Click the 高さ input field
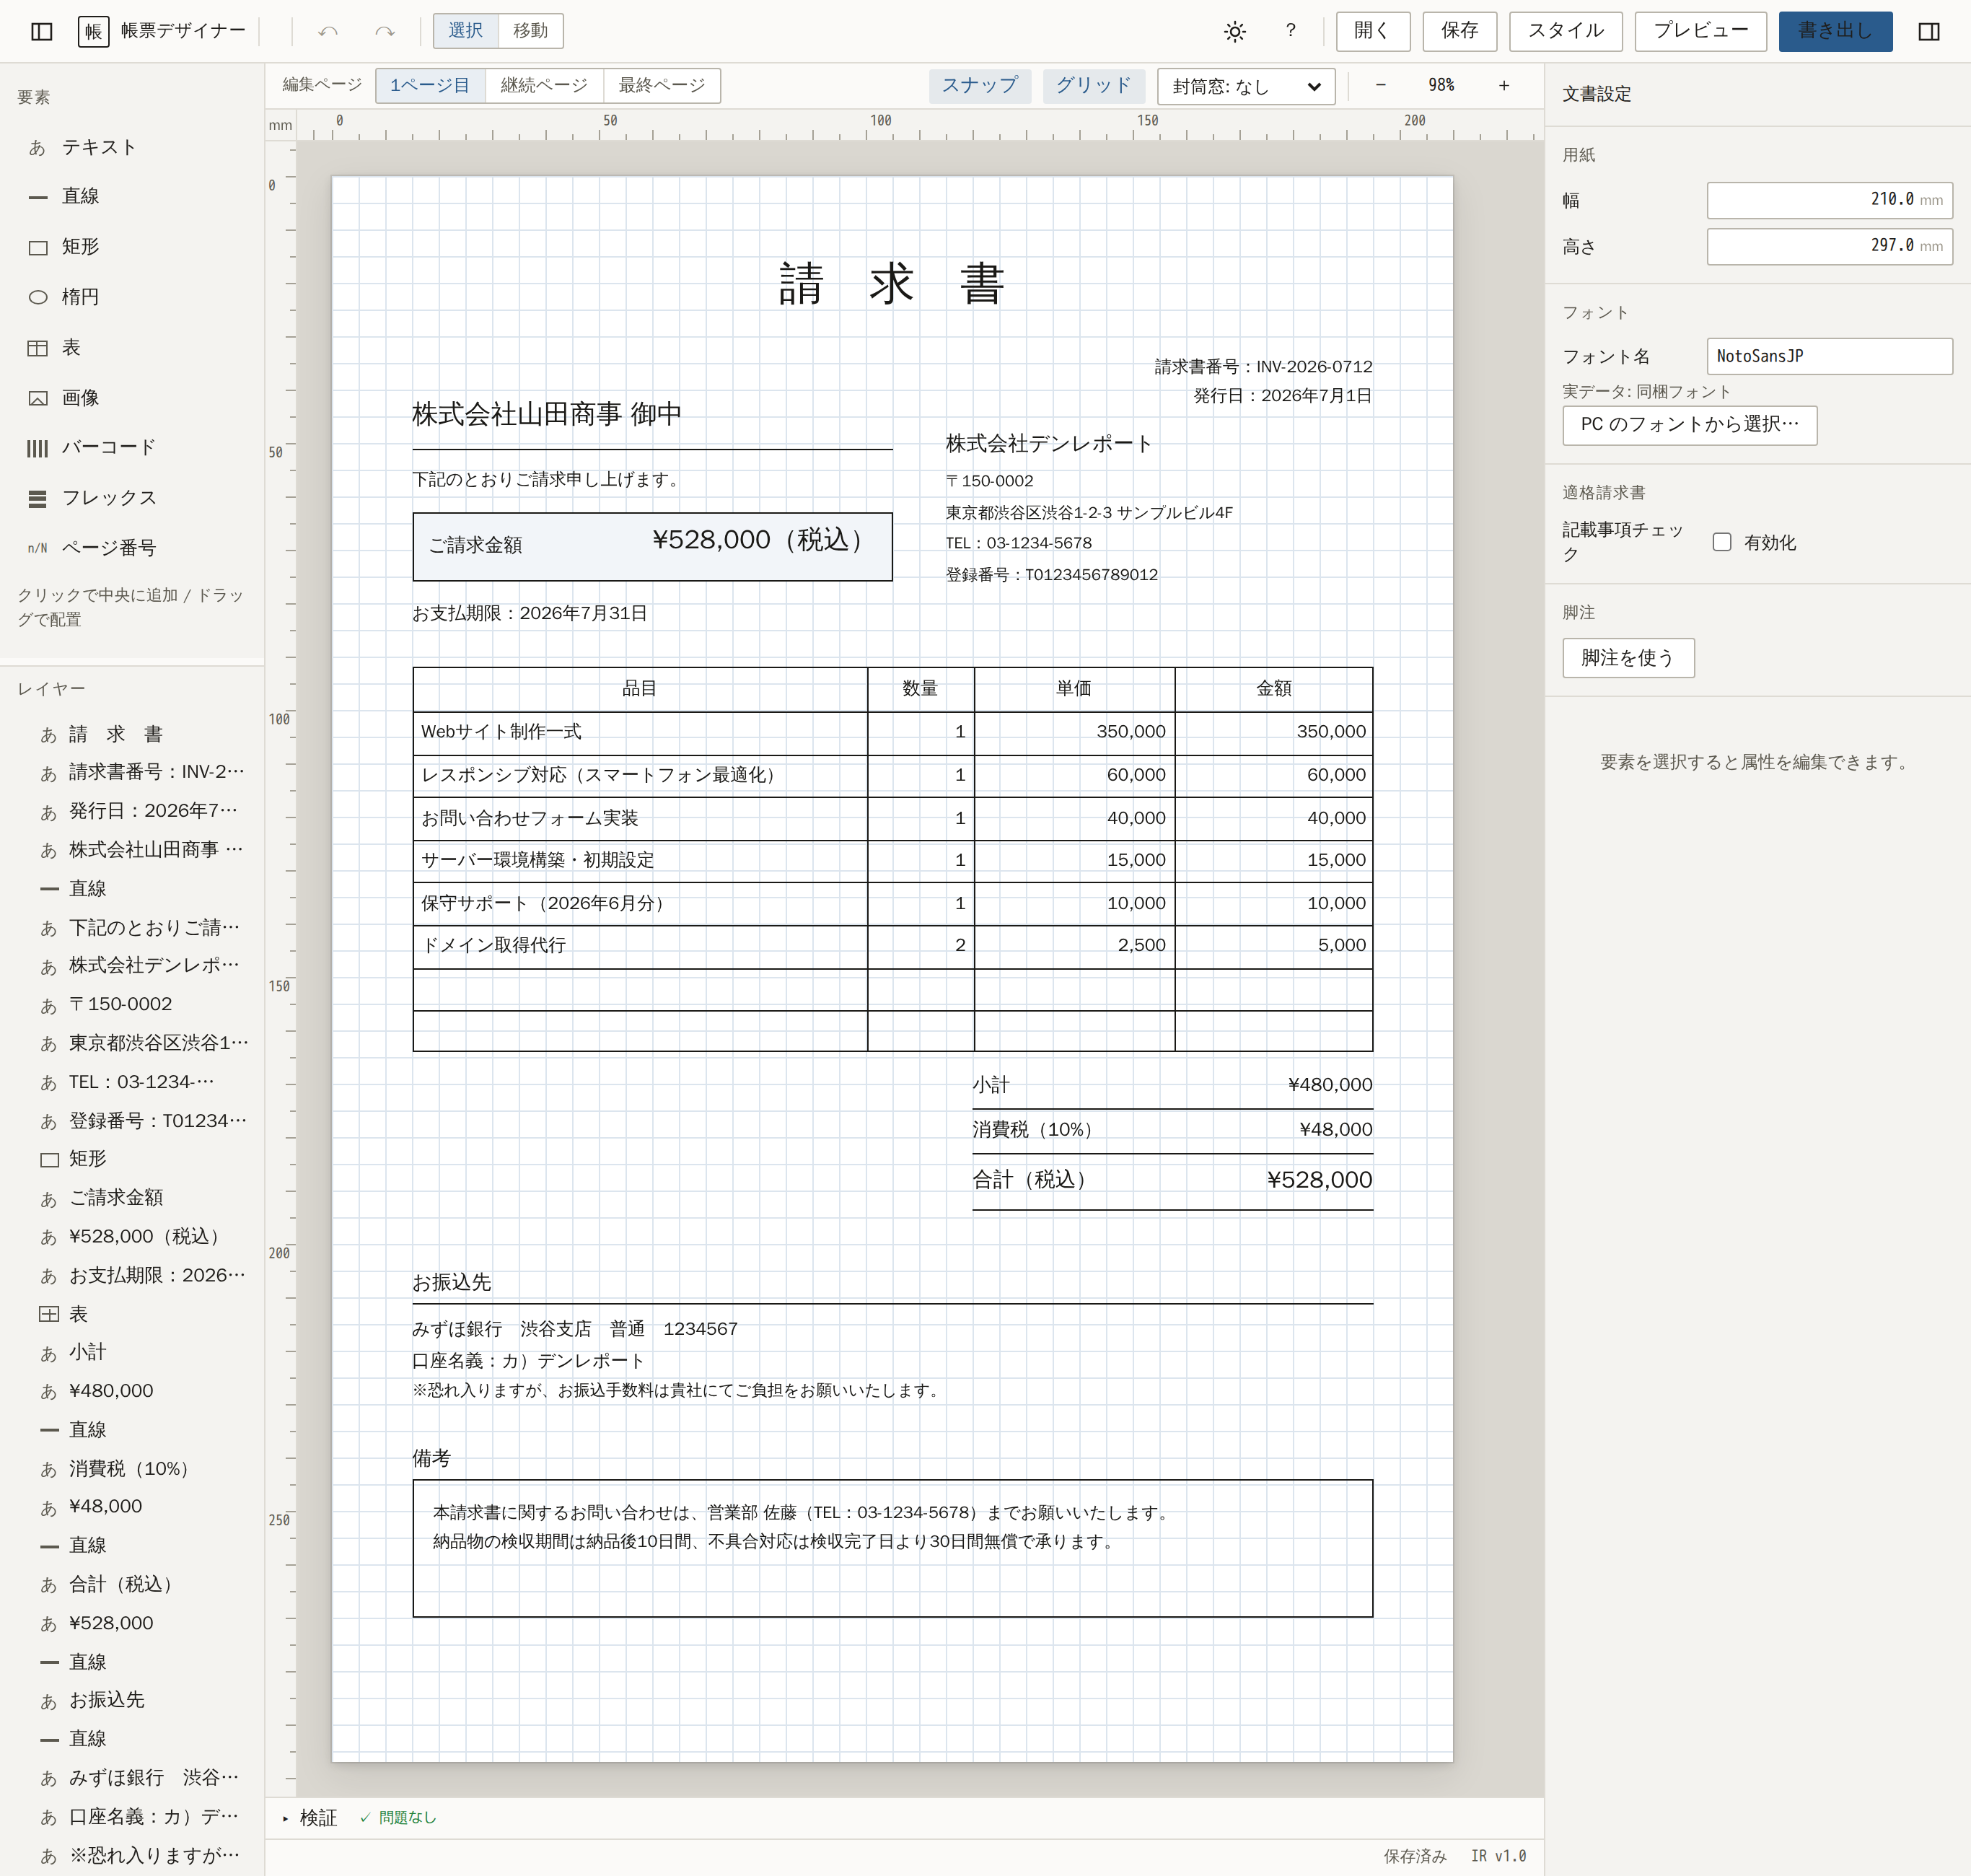This screenshot has height=1876, width=1971. [x=1829, y=246]
